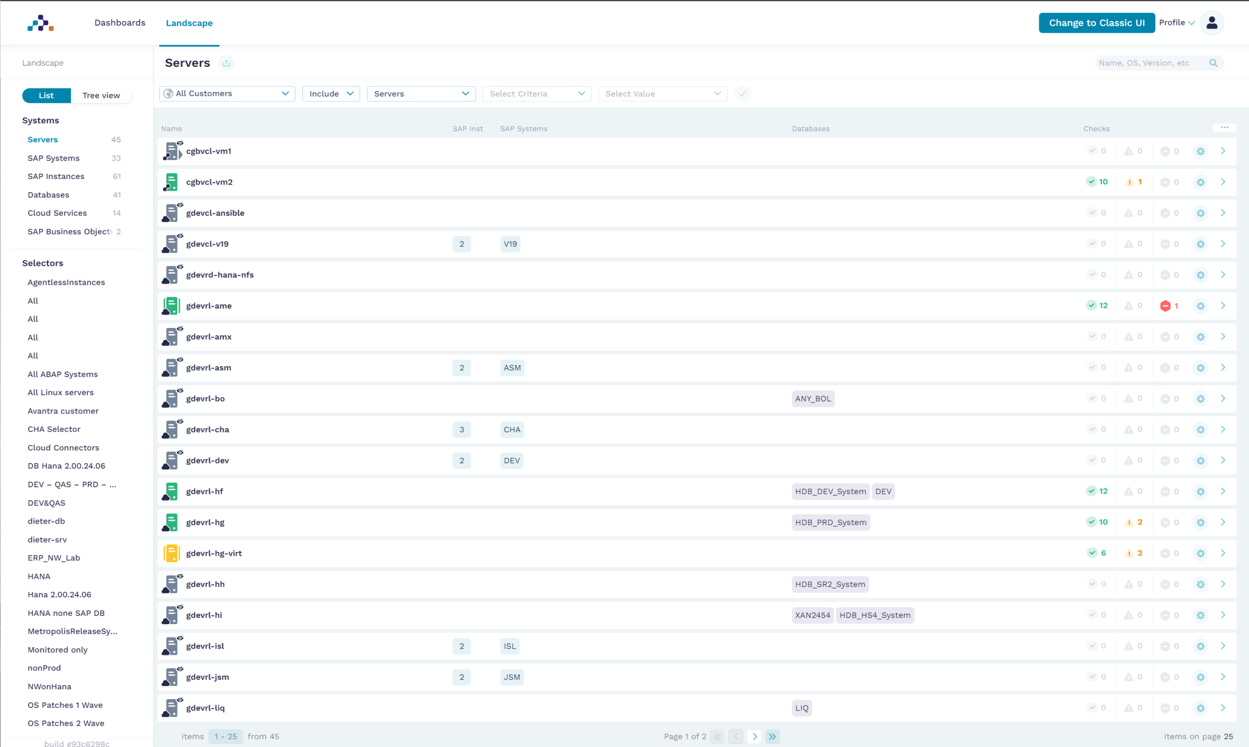Click the Landscape tab
This screenshot has height=747, width=1249.
189,22
